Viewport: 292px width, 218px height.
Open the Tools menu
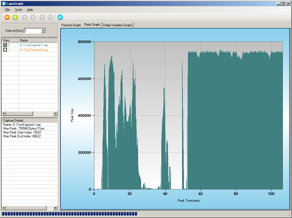point(19,10)
